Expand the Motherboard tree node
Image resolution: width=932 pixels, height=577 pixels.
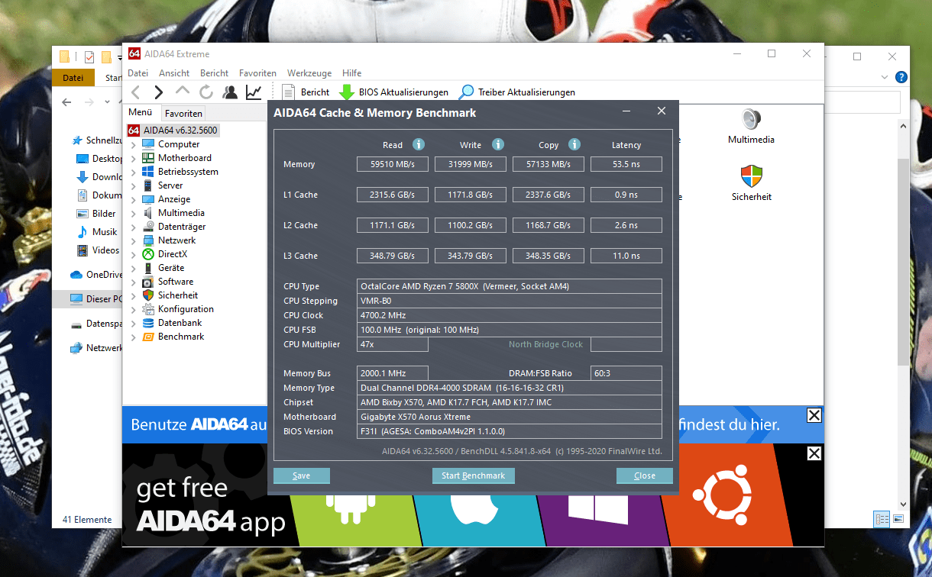134,158
